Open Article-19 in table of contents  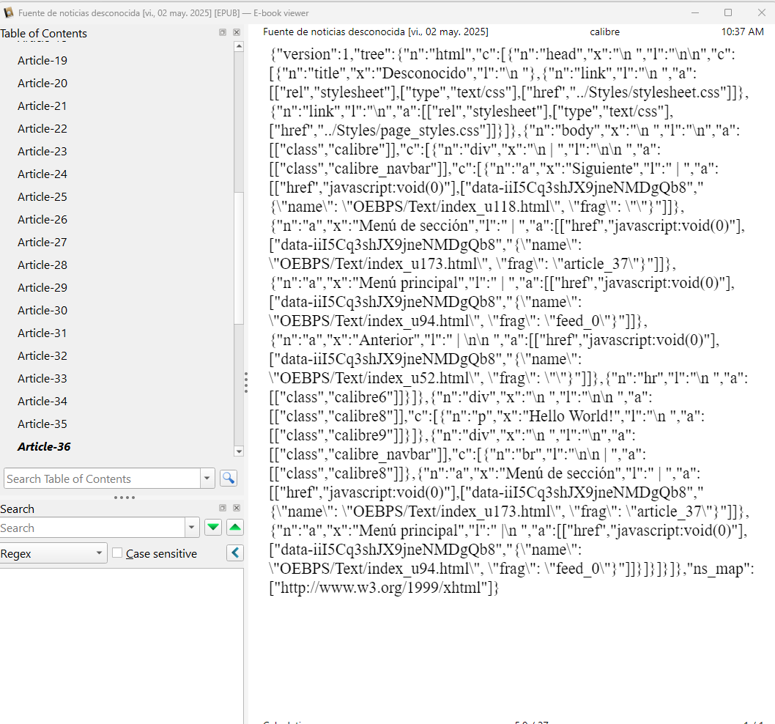(x=42, y=60)
